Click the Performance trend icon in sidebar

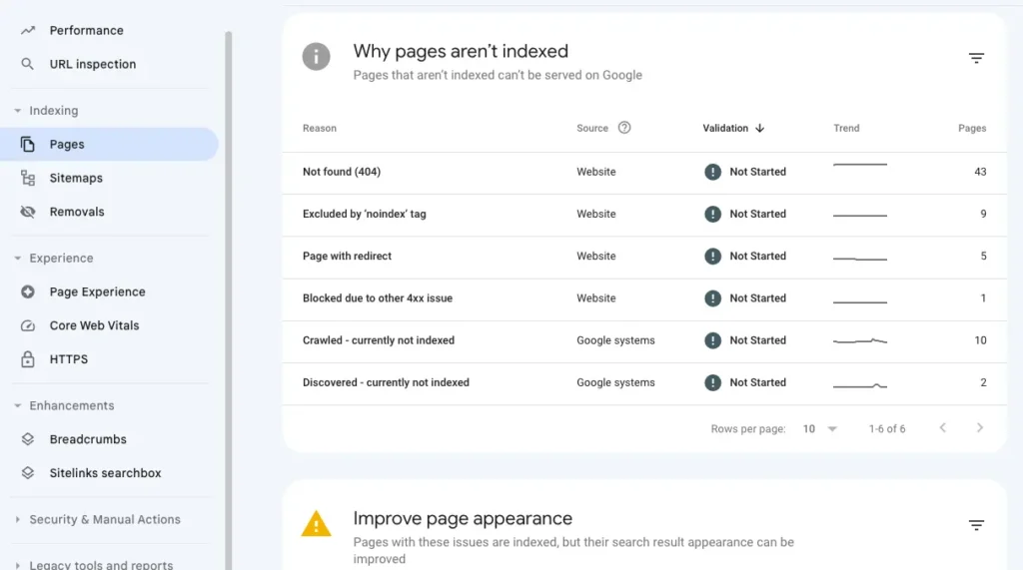[27, 30]
